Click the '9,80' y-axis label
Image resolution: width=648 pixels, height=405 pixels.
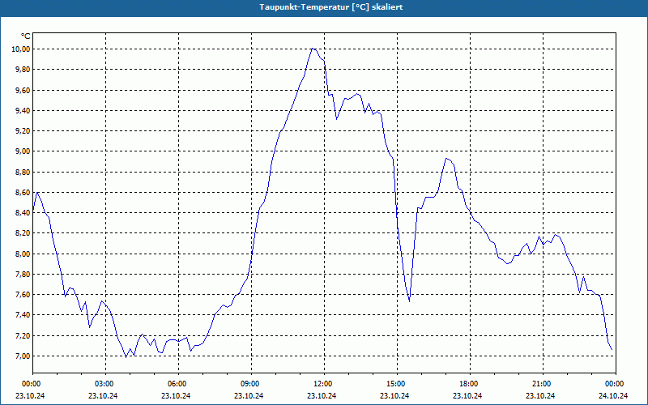point(23,70)
